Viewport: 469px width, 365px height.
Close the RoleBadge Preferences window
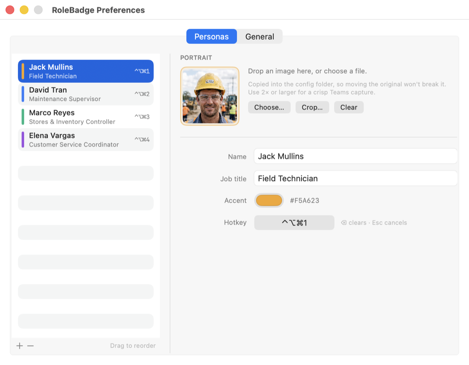point(10,10)
